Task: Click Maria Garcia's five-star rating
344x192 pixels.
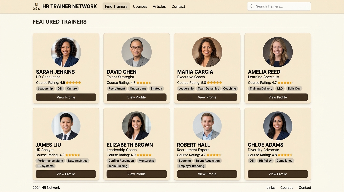Action: [x=214, y=83]
